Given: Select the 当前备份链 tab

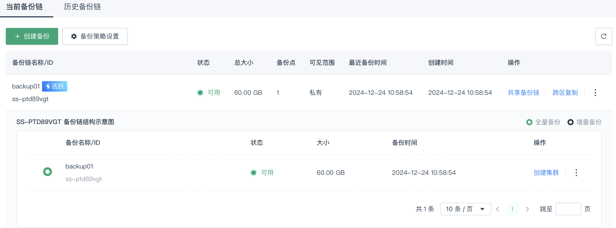Looking at the screenshot, I should coord(24,7).
